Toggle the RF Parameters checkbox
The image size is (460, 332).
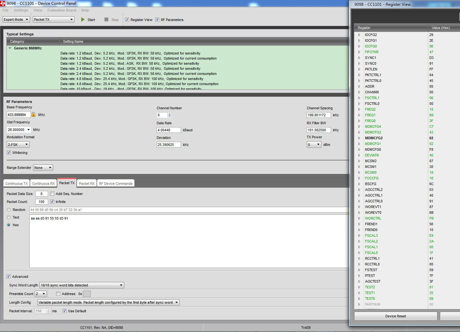[157, 19]
